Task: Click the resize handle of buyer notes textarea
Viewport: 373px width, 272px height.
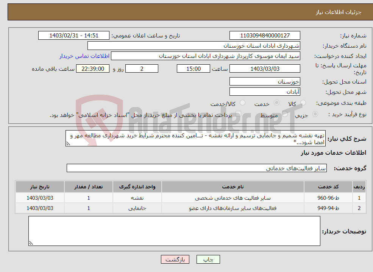Action: coord(31,243)
